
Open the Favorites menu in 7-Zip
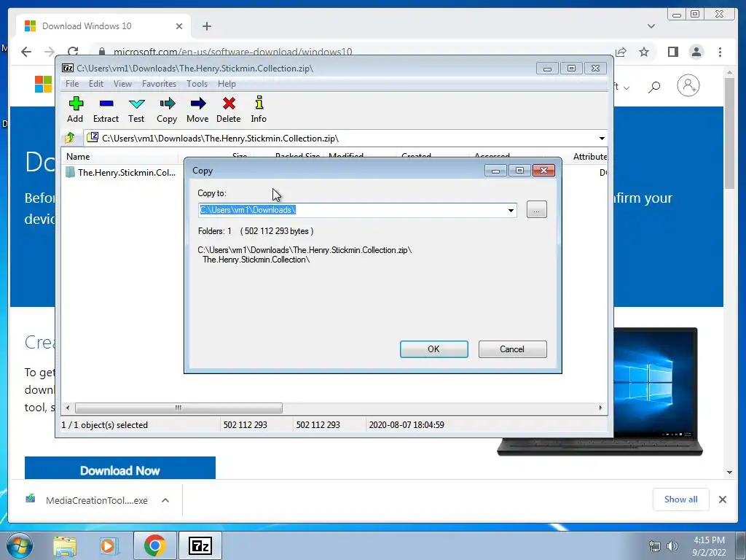[160, 84]
